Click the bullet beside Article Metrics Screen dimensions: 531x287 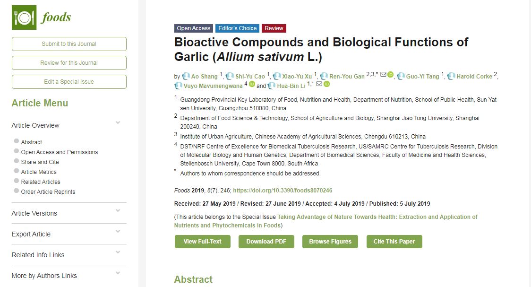pos(17,171)
